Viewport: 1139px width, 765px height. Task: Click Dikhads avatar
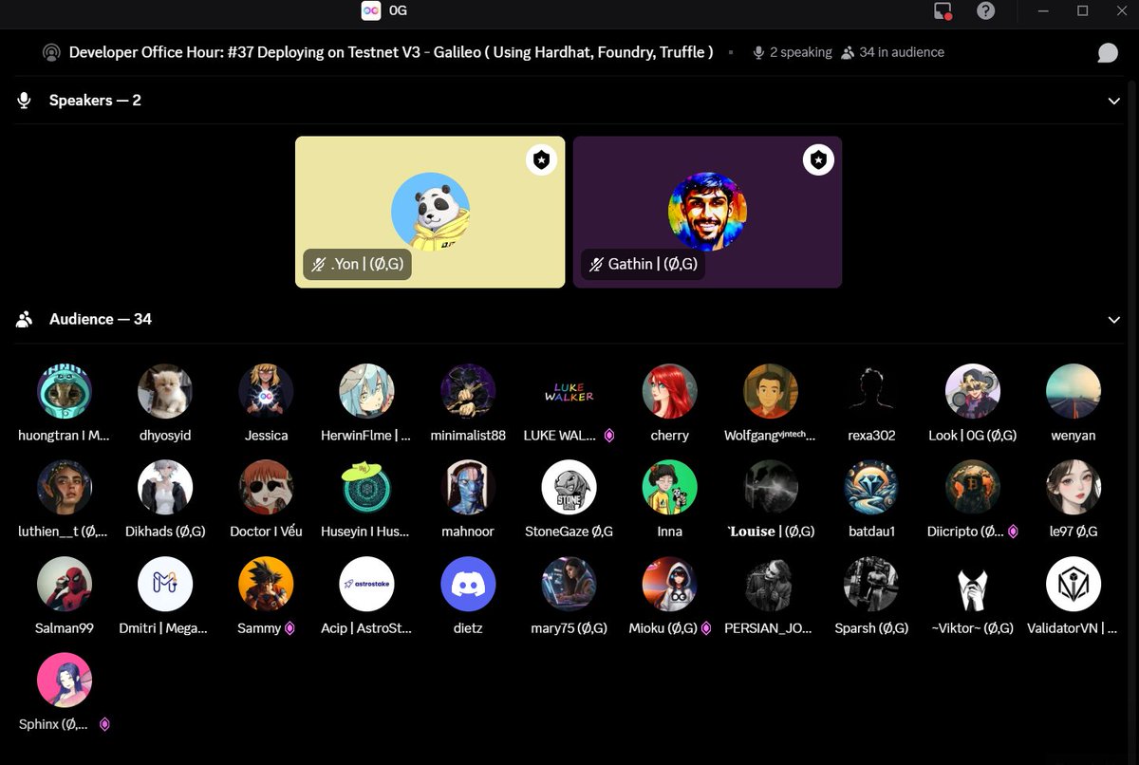[x=165, y=487]
